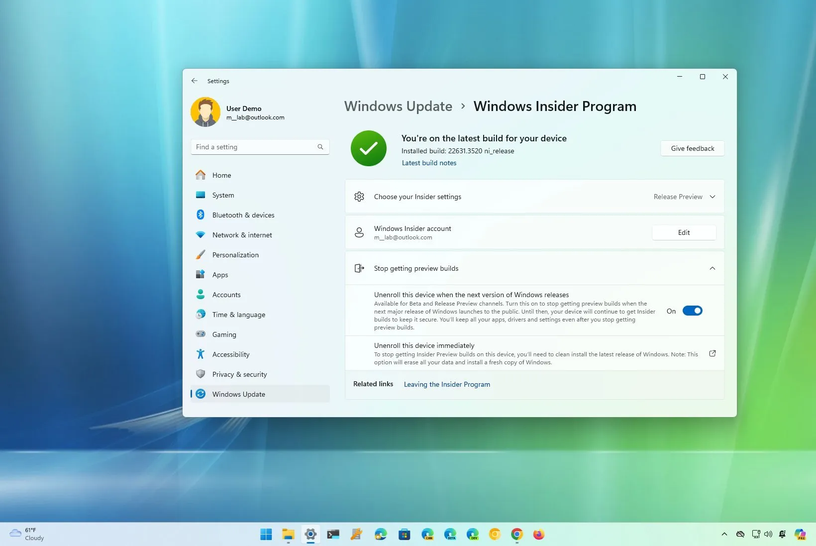Open Apps settings section
Screen dimensions: 816x546
[x=260, y=275]
